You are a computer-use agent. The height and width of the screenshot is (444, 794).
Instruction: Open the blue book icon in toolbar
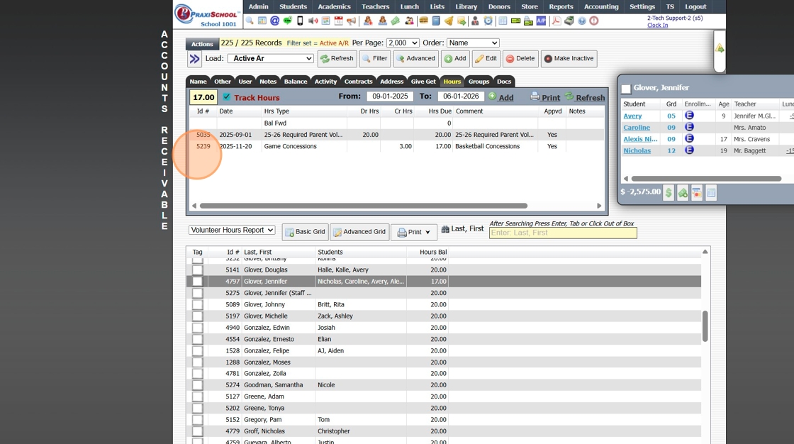pos(435,21)
